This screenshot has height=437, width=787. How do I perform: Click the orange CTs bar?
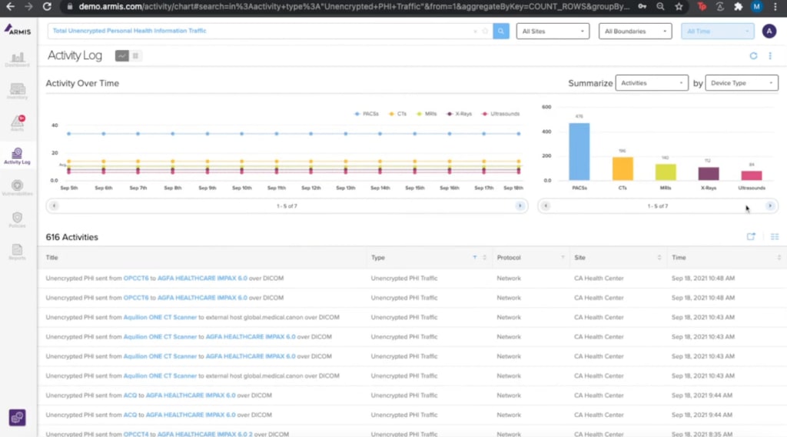pyautogui.click(x=623, y=168)
